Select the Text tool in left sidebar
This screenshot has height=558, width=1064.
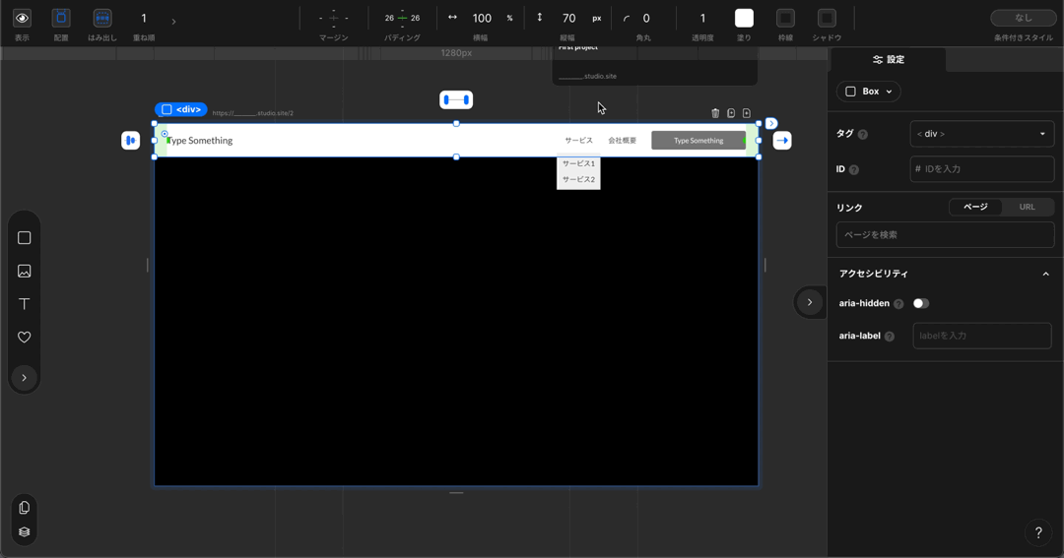[x=24, y=304]
